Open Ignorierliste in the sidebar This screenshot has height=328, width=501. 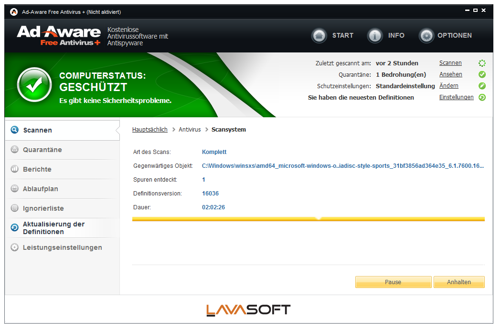pos(43,208)
